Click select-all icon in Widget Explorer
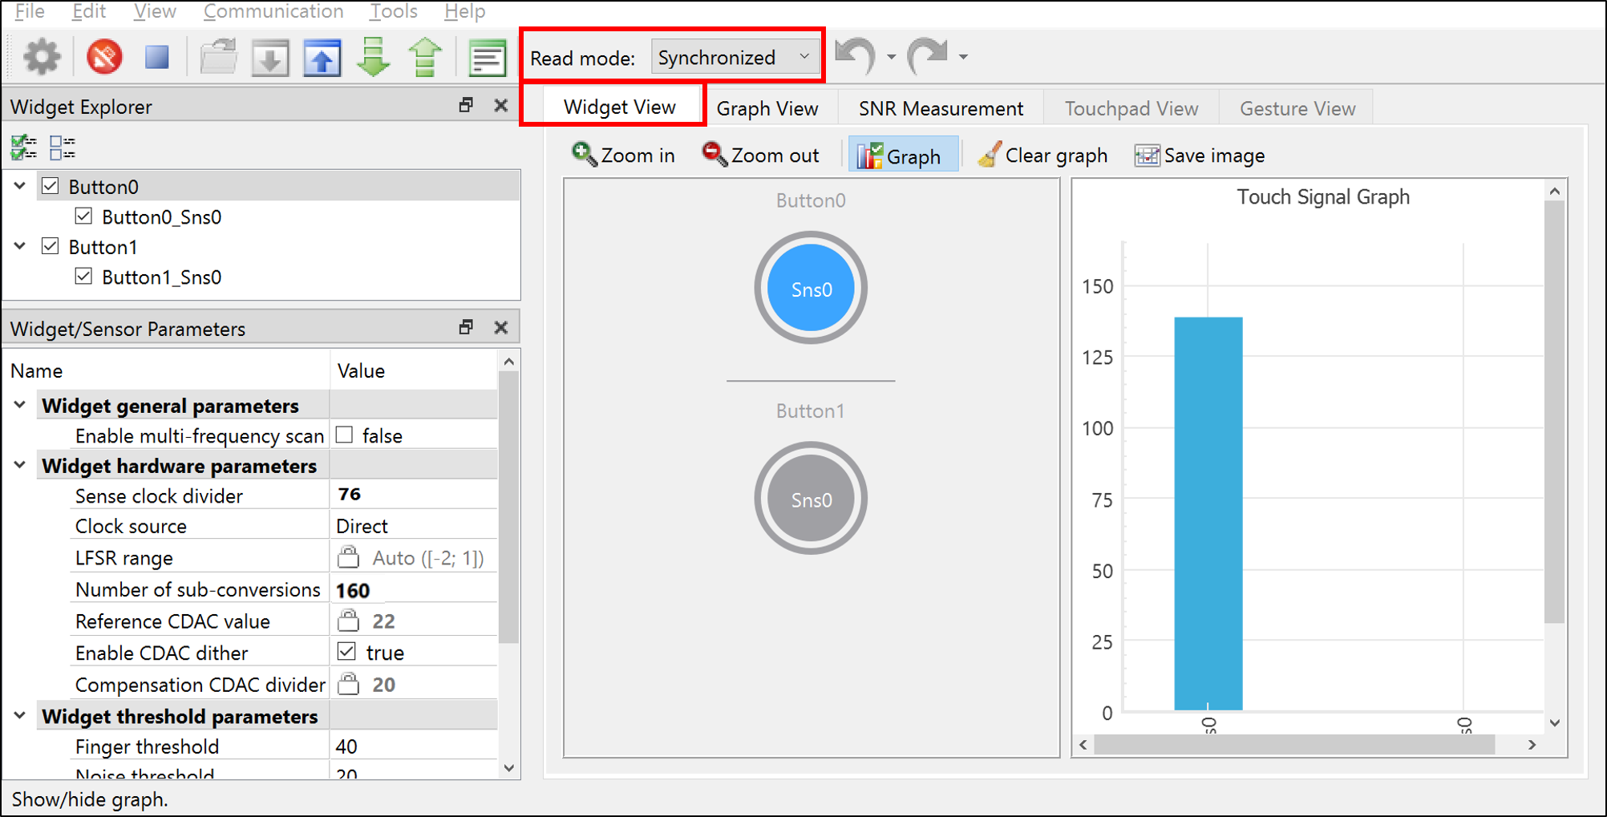1607x817 pixels. 24,148
